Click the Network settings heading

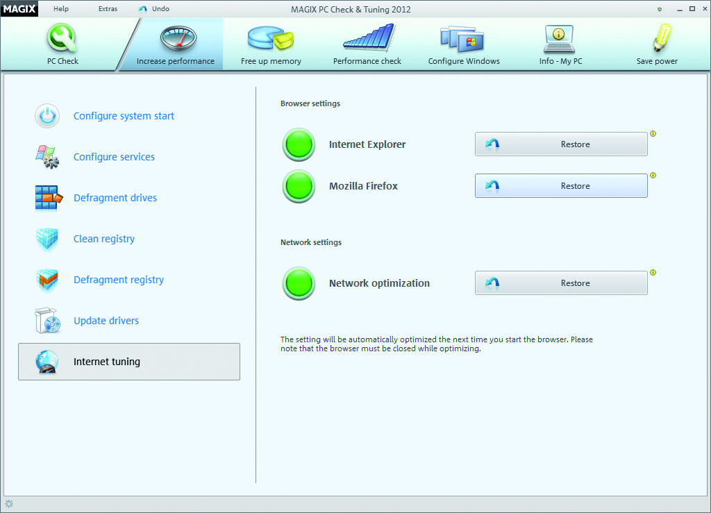tap(311, 242)
